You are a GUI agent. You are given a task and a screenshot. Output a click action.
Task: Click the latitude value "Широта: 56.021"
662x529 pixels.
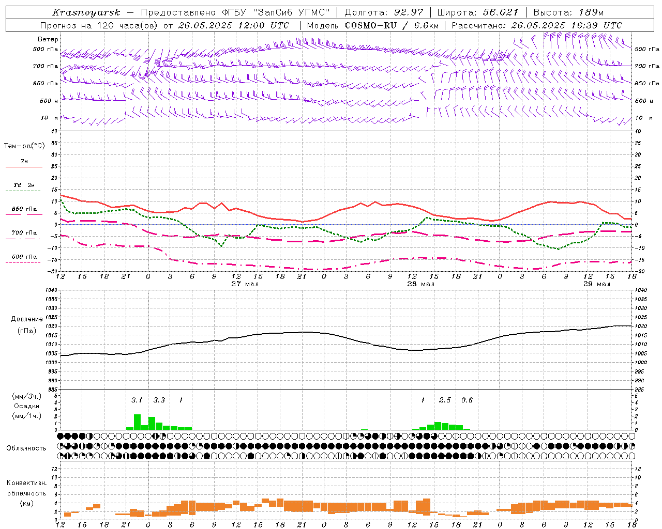477,12
